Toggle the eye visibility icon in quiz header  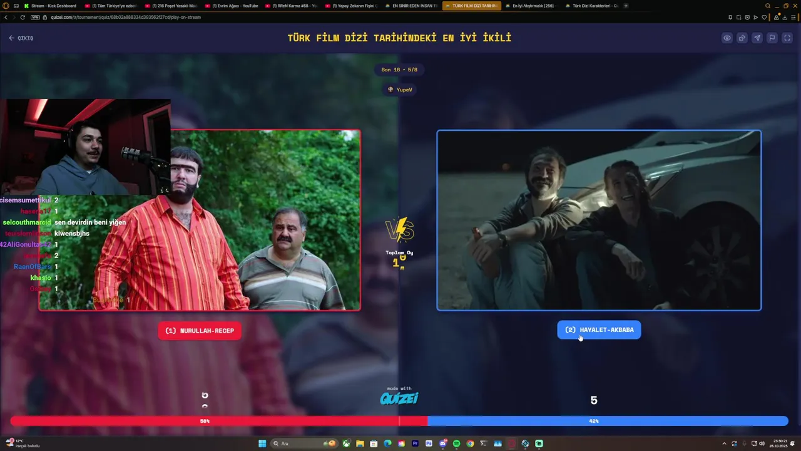coord(727,38)
